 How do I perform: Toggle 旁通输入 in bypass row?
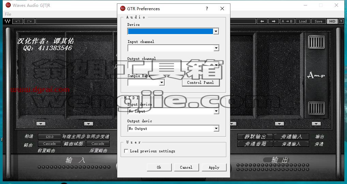click(x=291, y=144)
